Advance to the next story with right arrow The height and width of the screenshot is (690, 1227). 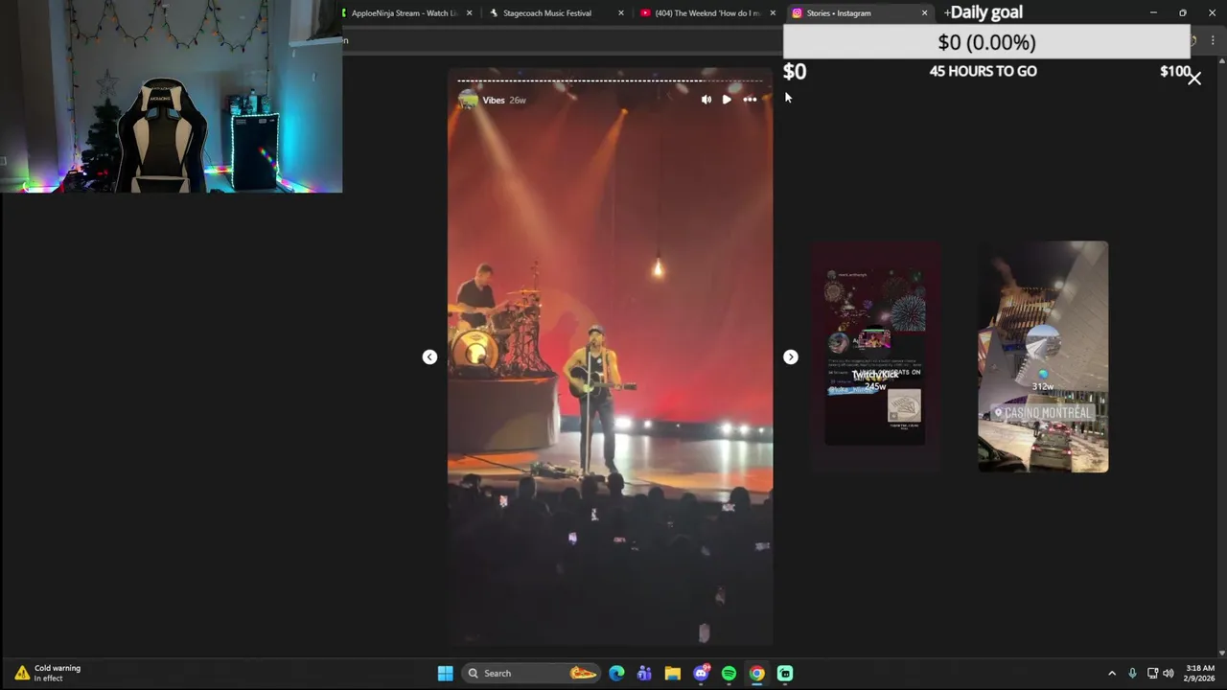tap(790, 356)
